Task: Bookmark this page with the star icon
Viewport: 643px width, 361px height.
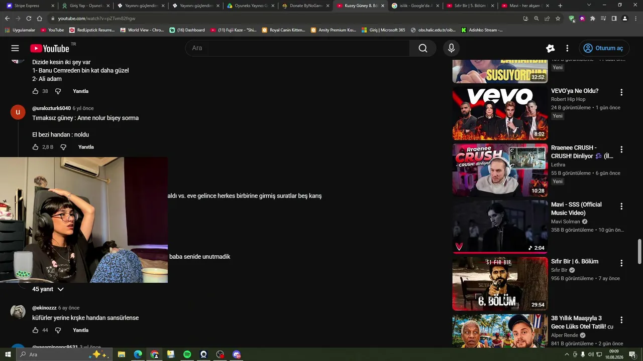Action: 558,19
